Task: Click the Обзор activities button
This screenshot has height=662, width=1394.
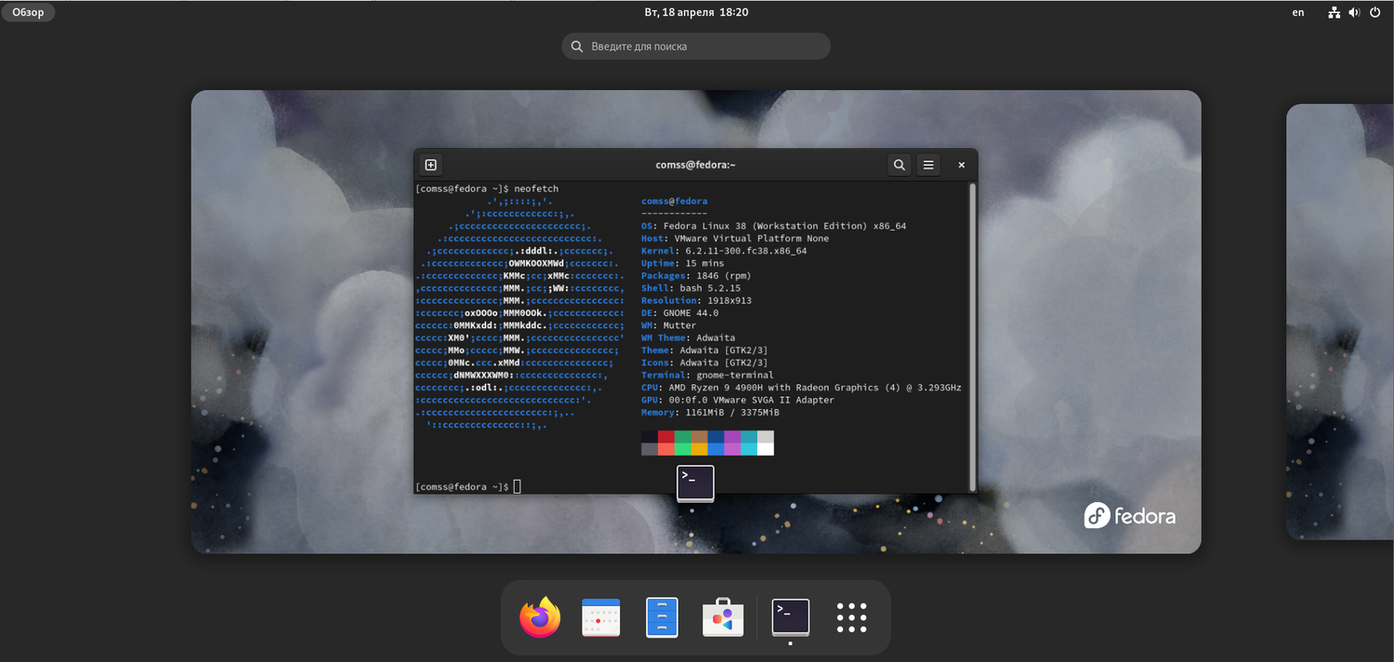Action: click(28, 12)
